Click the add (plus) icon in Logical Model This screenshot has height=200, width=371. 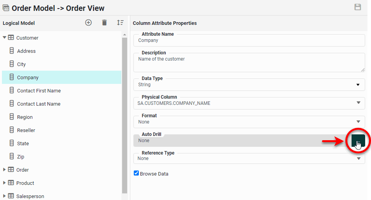tap(88, 23)
